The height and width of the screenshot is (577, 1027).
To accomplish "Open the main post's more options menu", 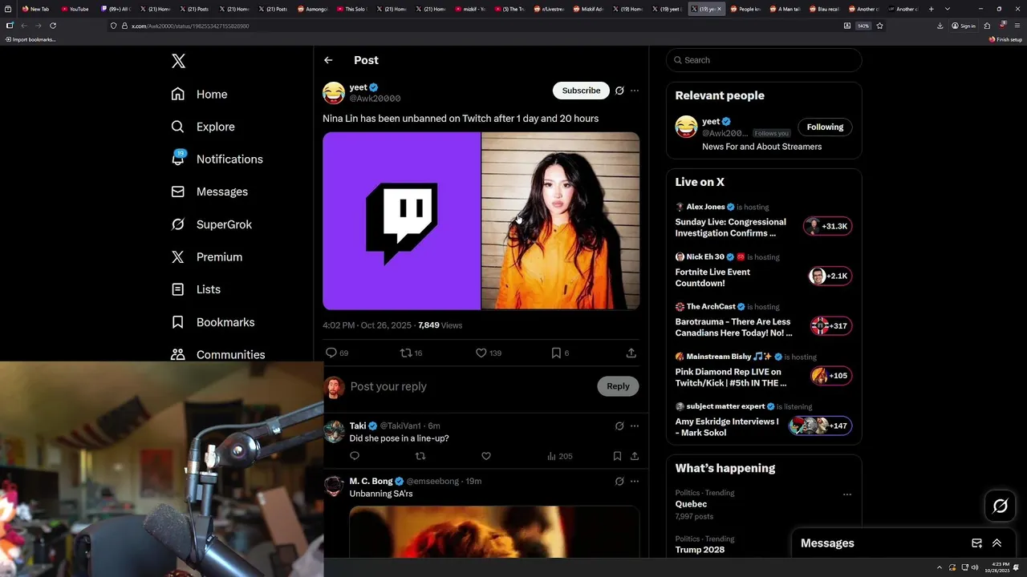I will [x=635, y=91].
